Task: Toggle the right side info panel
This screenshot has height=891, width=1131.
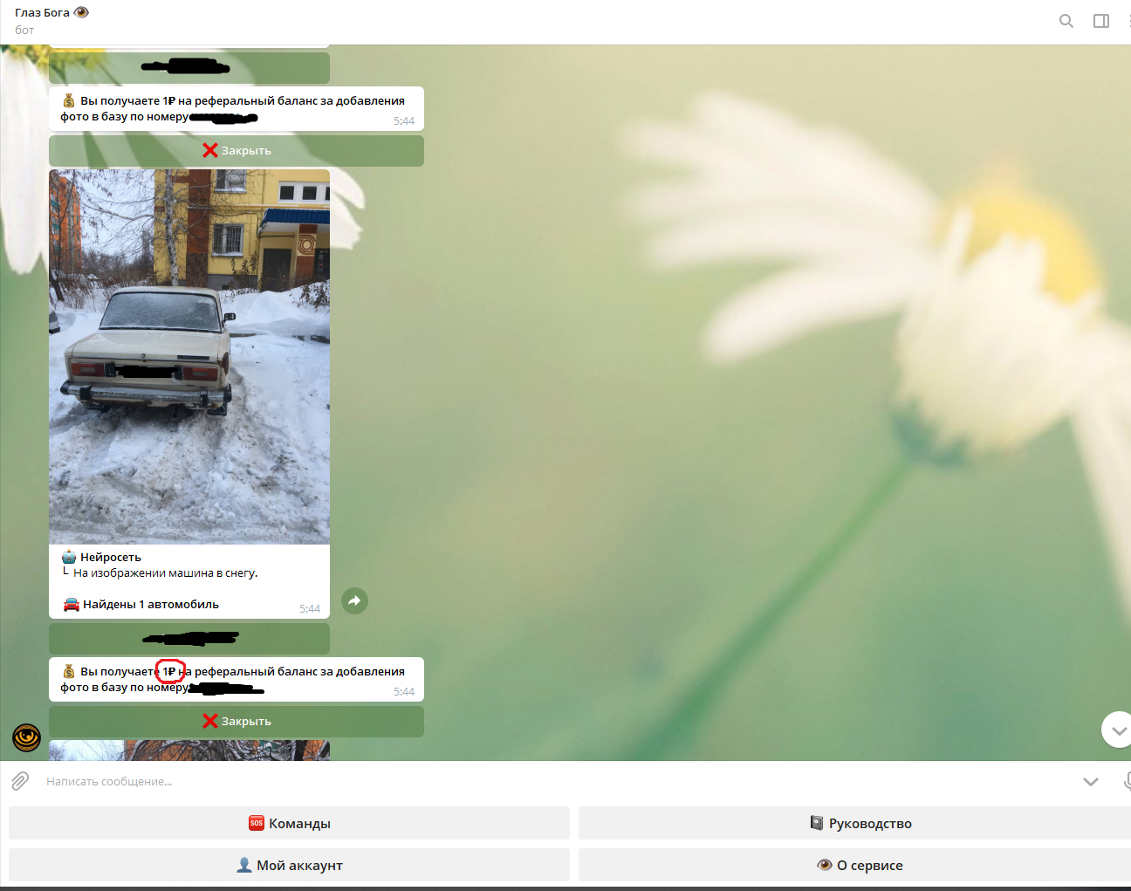Action: [1101, 21]
